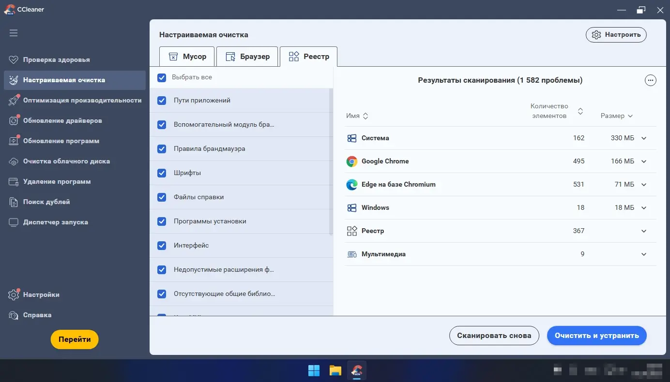Click the 330 МБ size value
The height and width of the screenshot is (382, 670).
(622, 138)
